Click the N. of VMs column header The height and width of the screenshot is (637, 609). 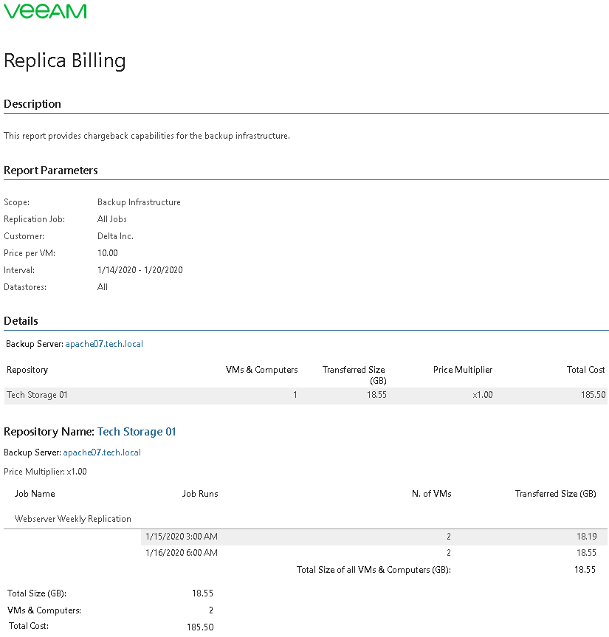(431, 494)
